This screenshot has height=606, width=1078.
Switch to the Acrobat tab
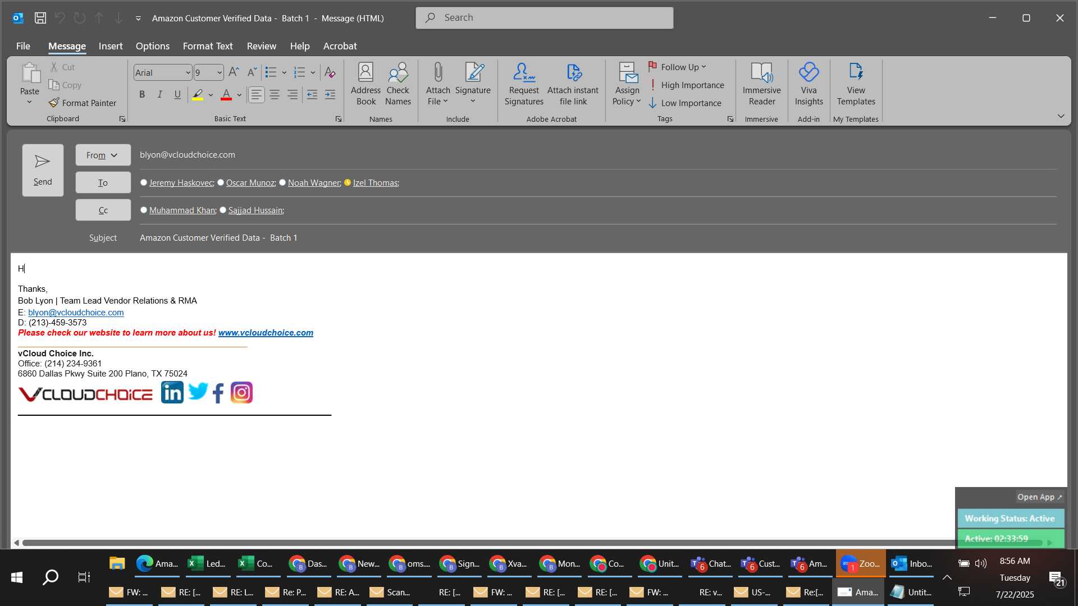(x=340, y=46)
